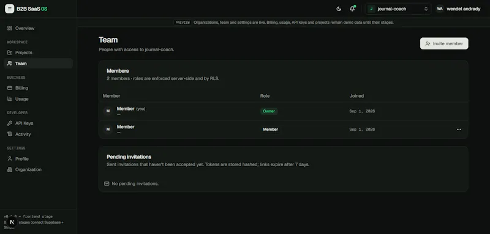Screen dimensions: 490x234
Task: Click the Role column header
Action: (265, 96)
